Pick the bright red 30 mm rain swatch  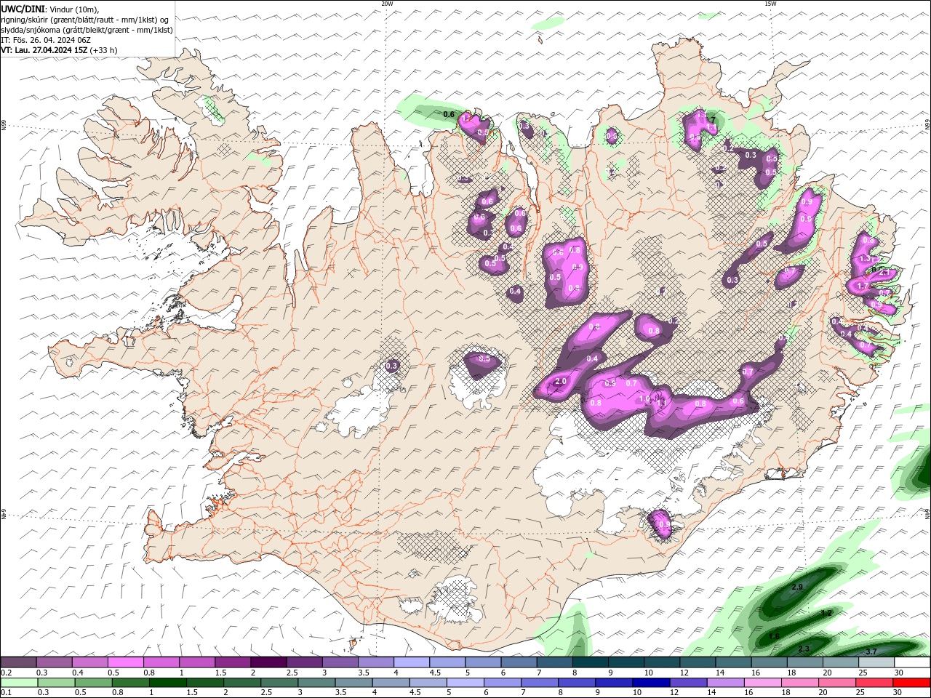pyautogui.click(x=912, y=682)
